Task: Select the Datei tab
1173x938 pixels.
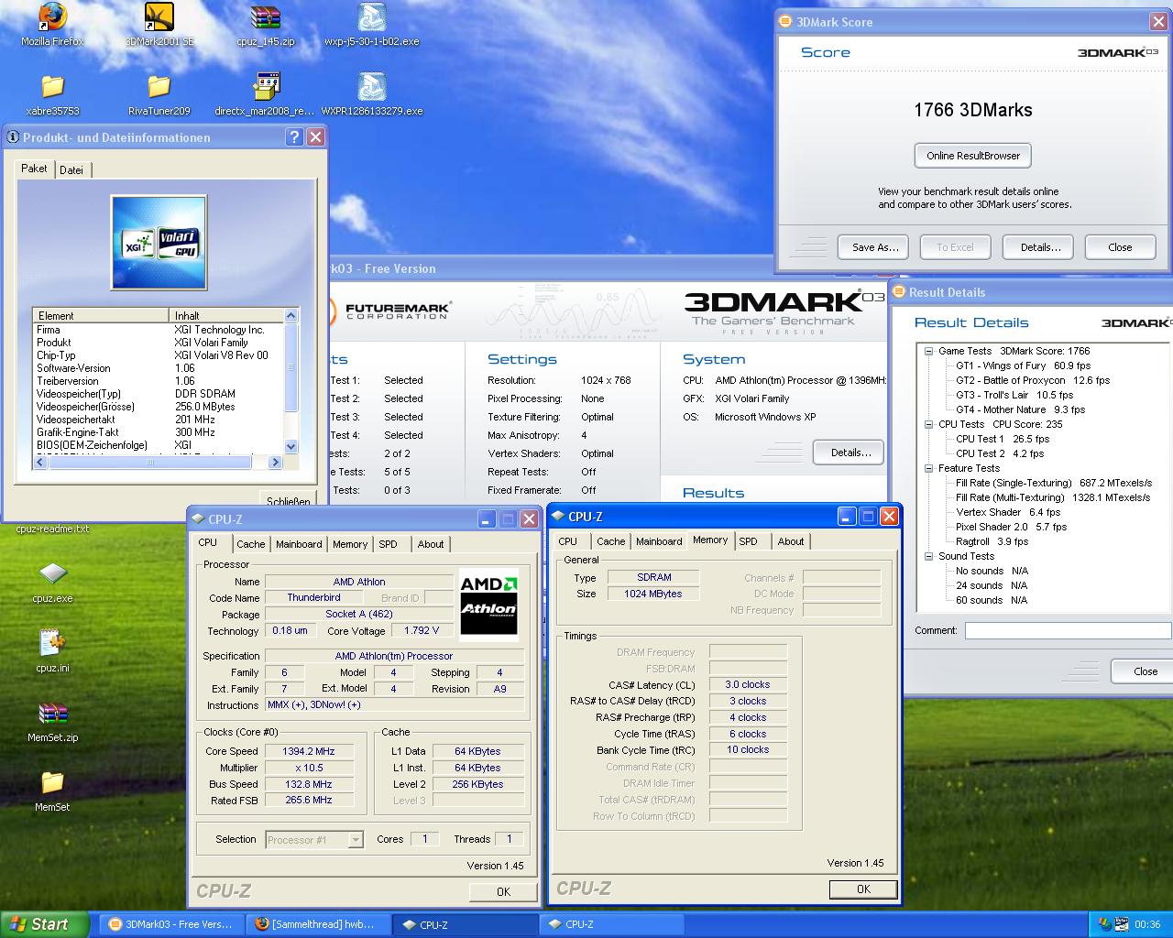Action: click(x=71, y=170)
